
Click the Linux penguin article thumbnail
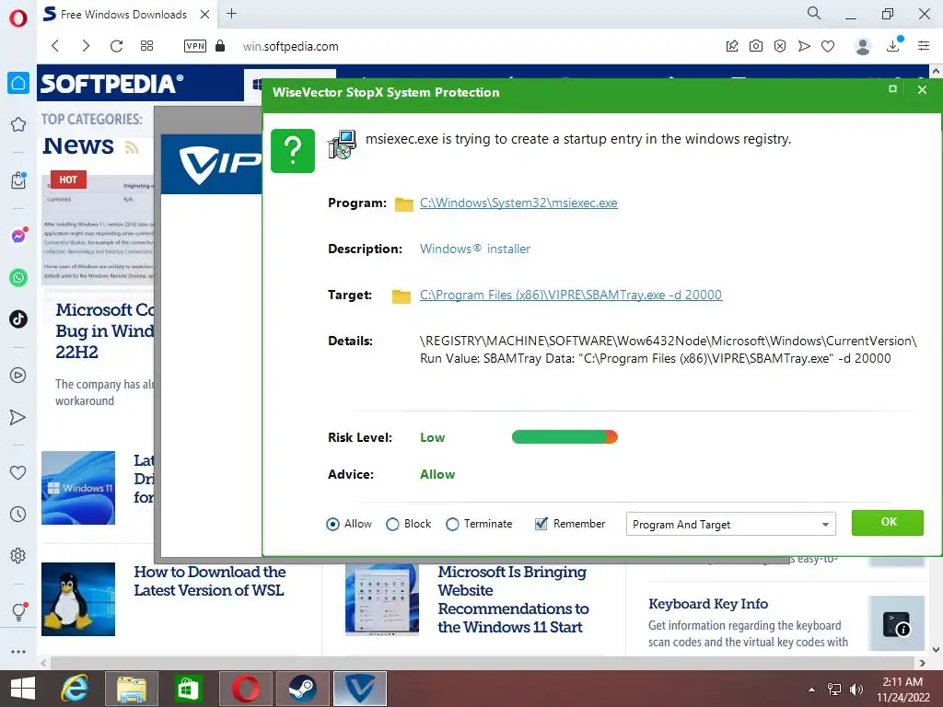[x=78, y=598]
